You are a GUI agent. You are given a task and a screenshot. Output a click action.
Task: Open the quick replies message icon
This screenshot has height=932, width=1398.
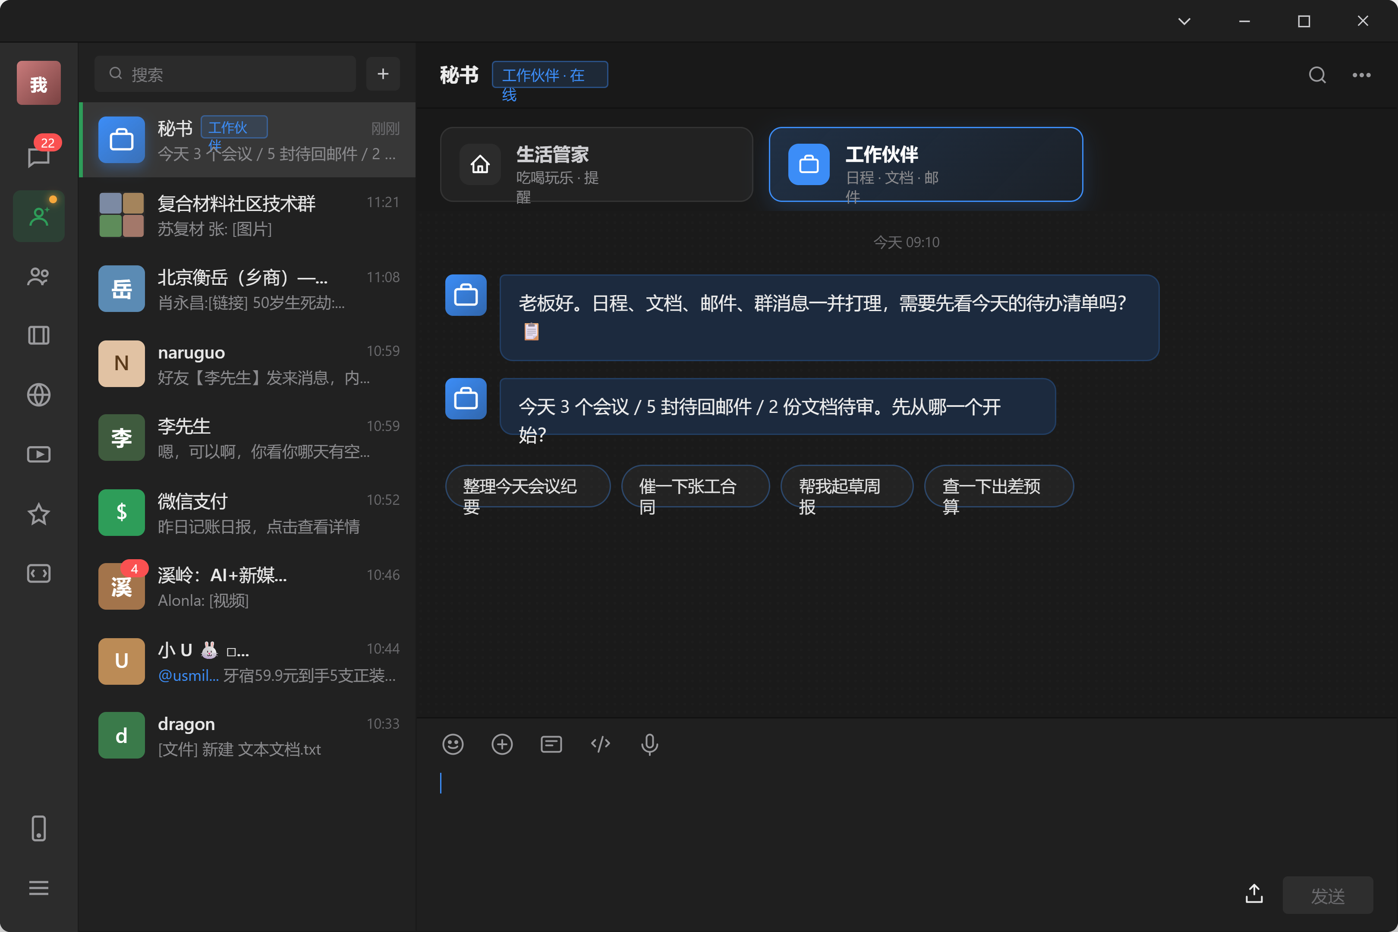tap(551, 743)
